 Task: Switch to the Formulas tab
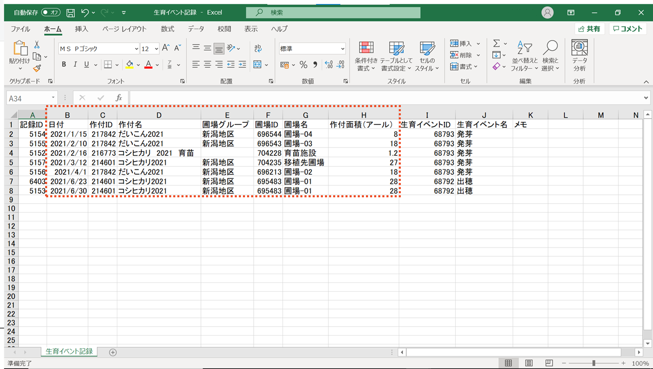[x=167, y=29]
